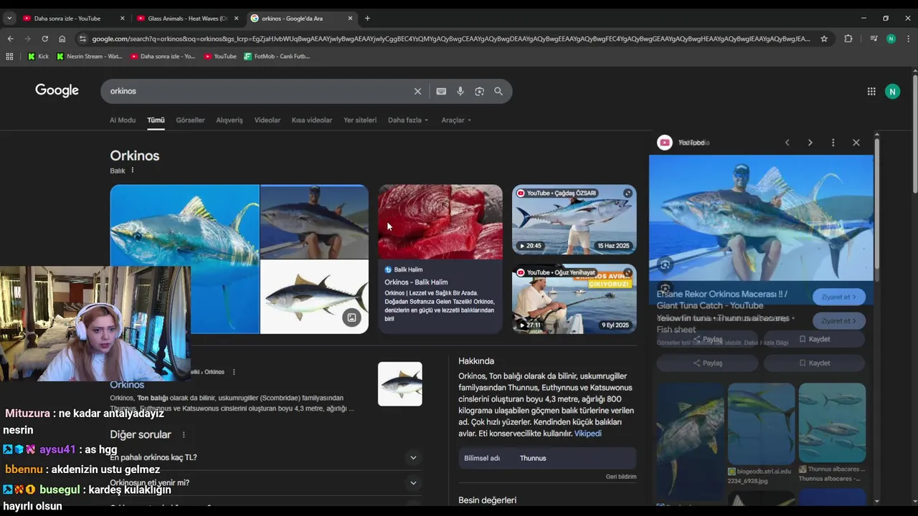Click the Geri bildirim link

[x=621, y=477]
